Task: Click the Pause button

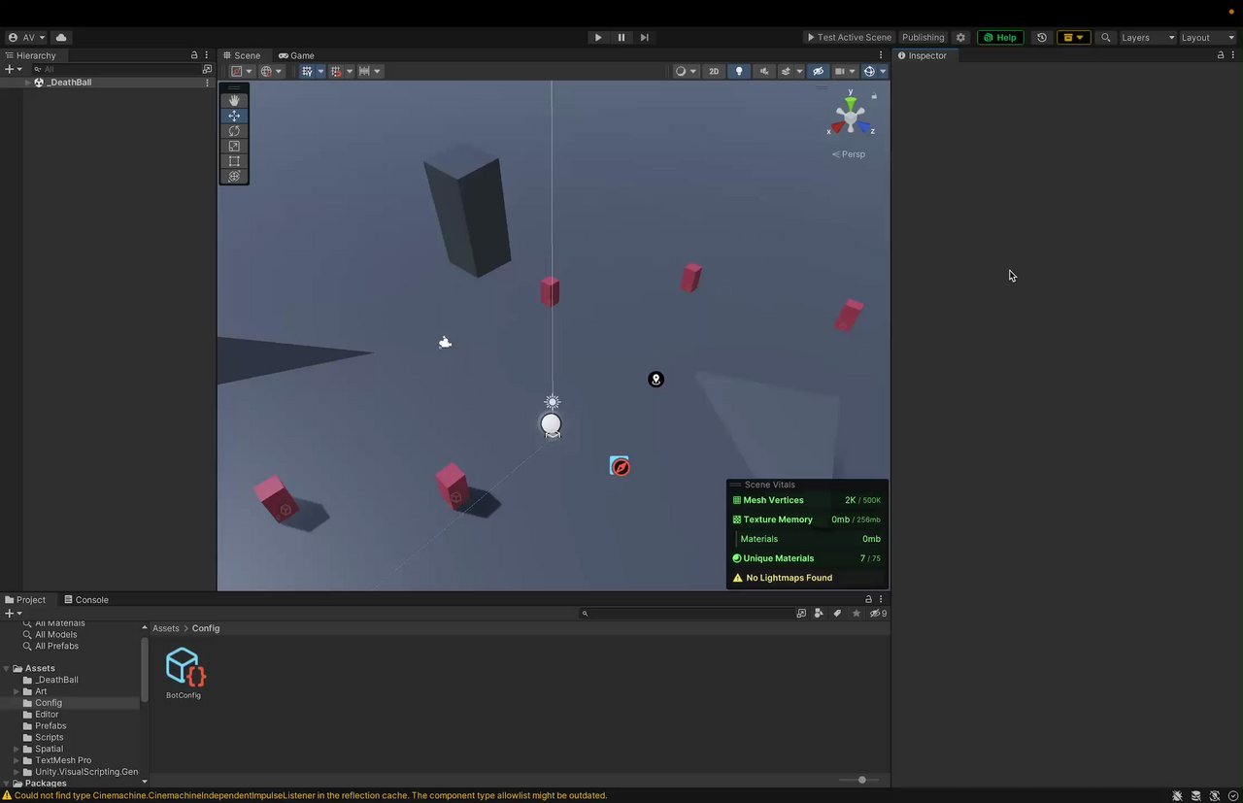Action: click(x=621, y=38)
